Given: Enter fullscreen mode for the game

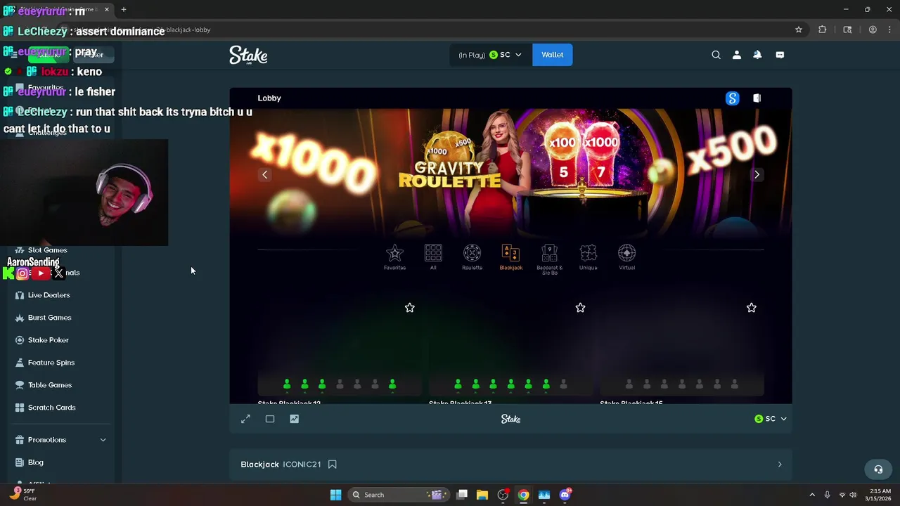Looking at the screenshot, I should point(245,419).
